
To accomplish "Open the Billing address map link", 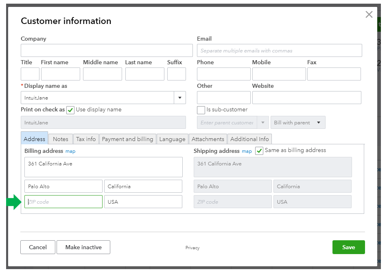I will [70, 151].
